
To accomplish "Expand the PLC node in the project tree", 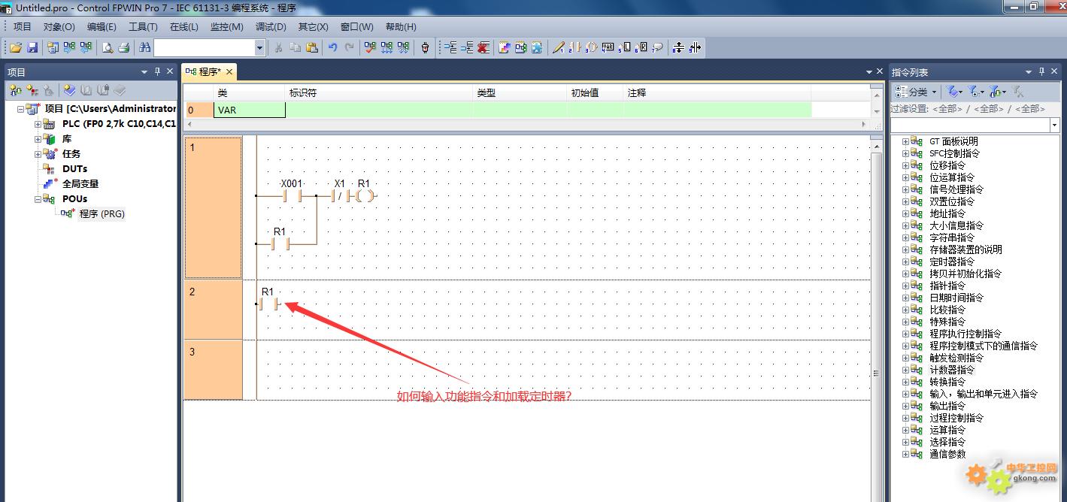I will pyautogui.click(x=38, y=124).
